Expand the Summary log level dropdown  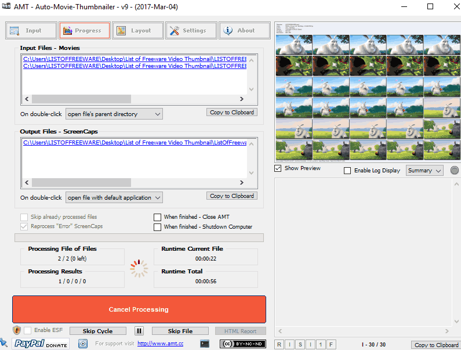coord(424,171)
